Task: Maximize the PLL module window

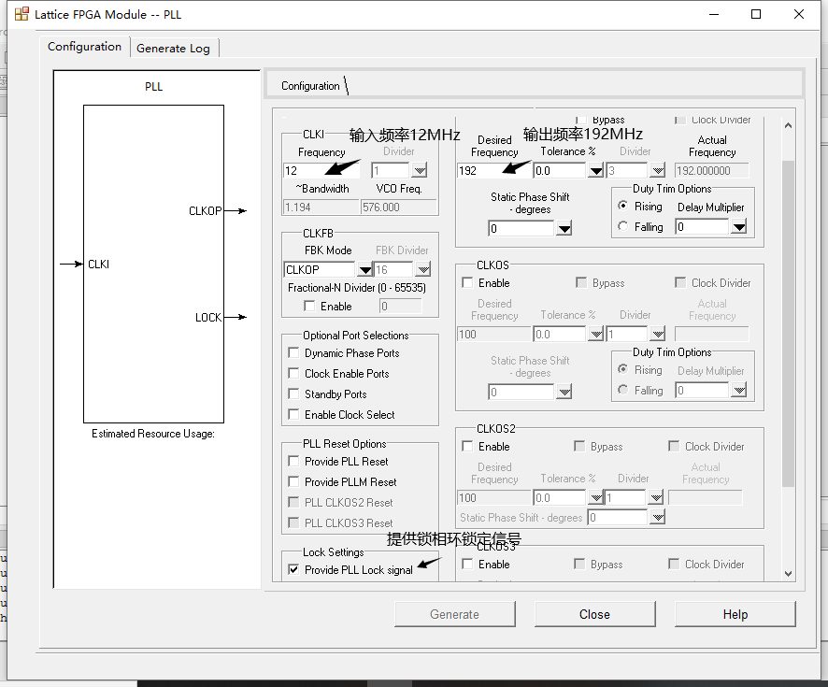Action: click(756, 14)
